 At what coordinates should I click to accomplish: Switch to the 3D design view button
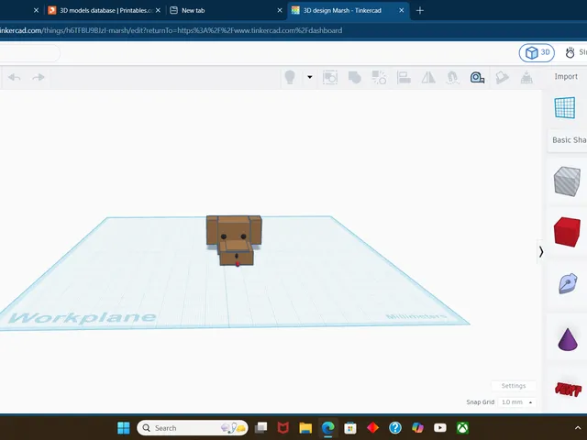(537, 53)
